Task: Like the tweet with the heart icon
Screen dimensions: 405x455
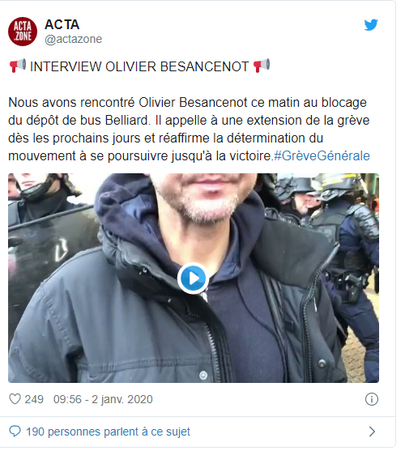Action: point(15,399)
